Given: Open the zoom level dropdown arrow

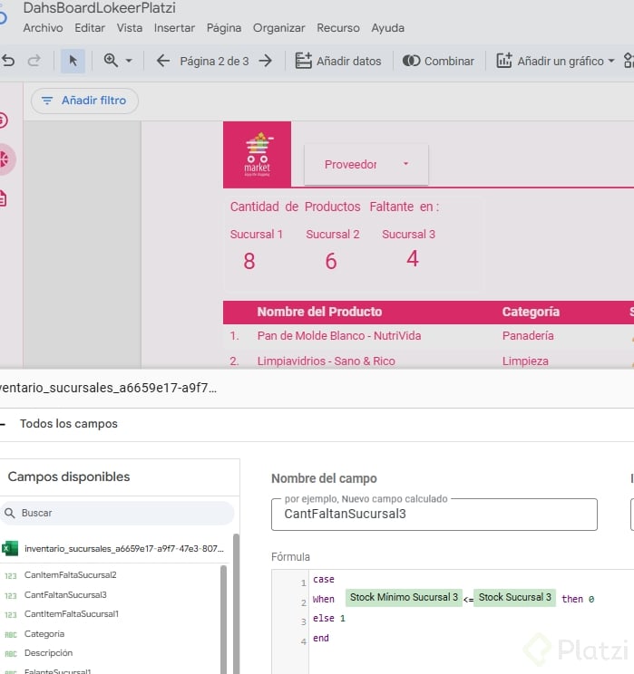Looking at the screenshot, I should click(x=129, y=61).
